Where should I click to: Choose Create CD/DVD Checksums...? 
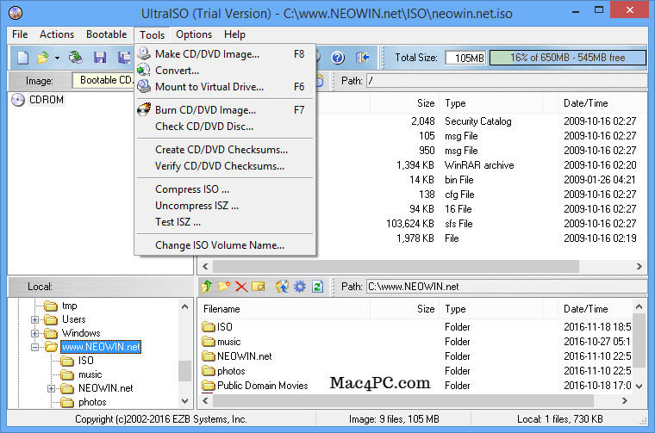pyautogui.click(x=225, y=149)
